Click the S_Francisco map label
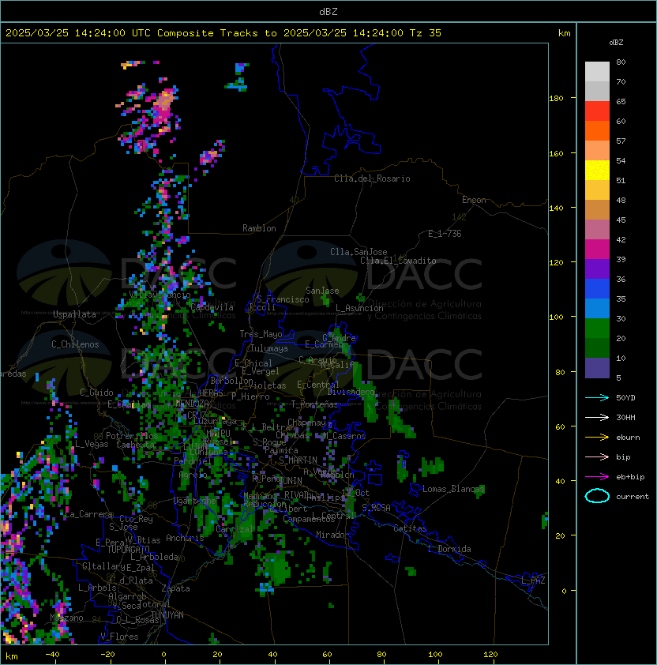The image size is (657, 665). pyautogui.click(x=283, y=299)
